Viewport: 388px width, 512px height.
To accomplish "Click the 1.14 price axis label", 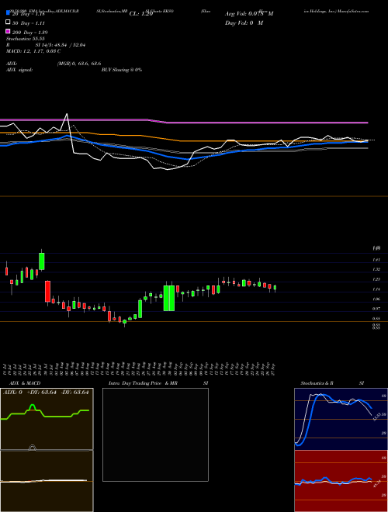I will pyautogui.click(x=376, y=289).
